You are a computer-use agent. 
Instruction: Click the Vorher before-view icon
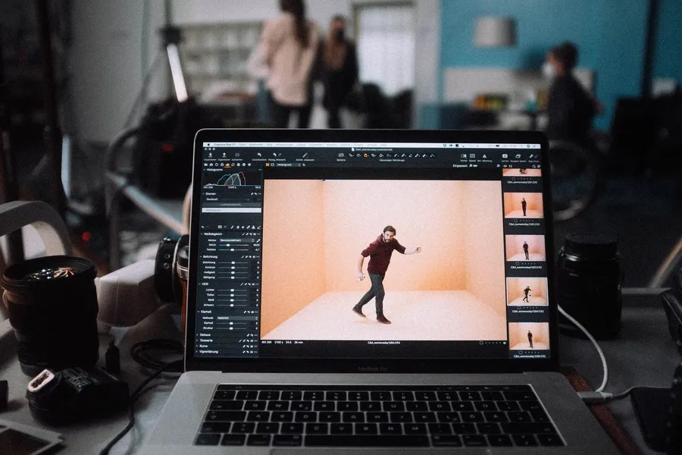click(x=464, y=156)
